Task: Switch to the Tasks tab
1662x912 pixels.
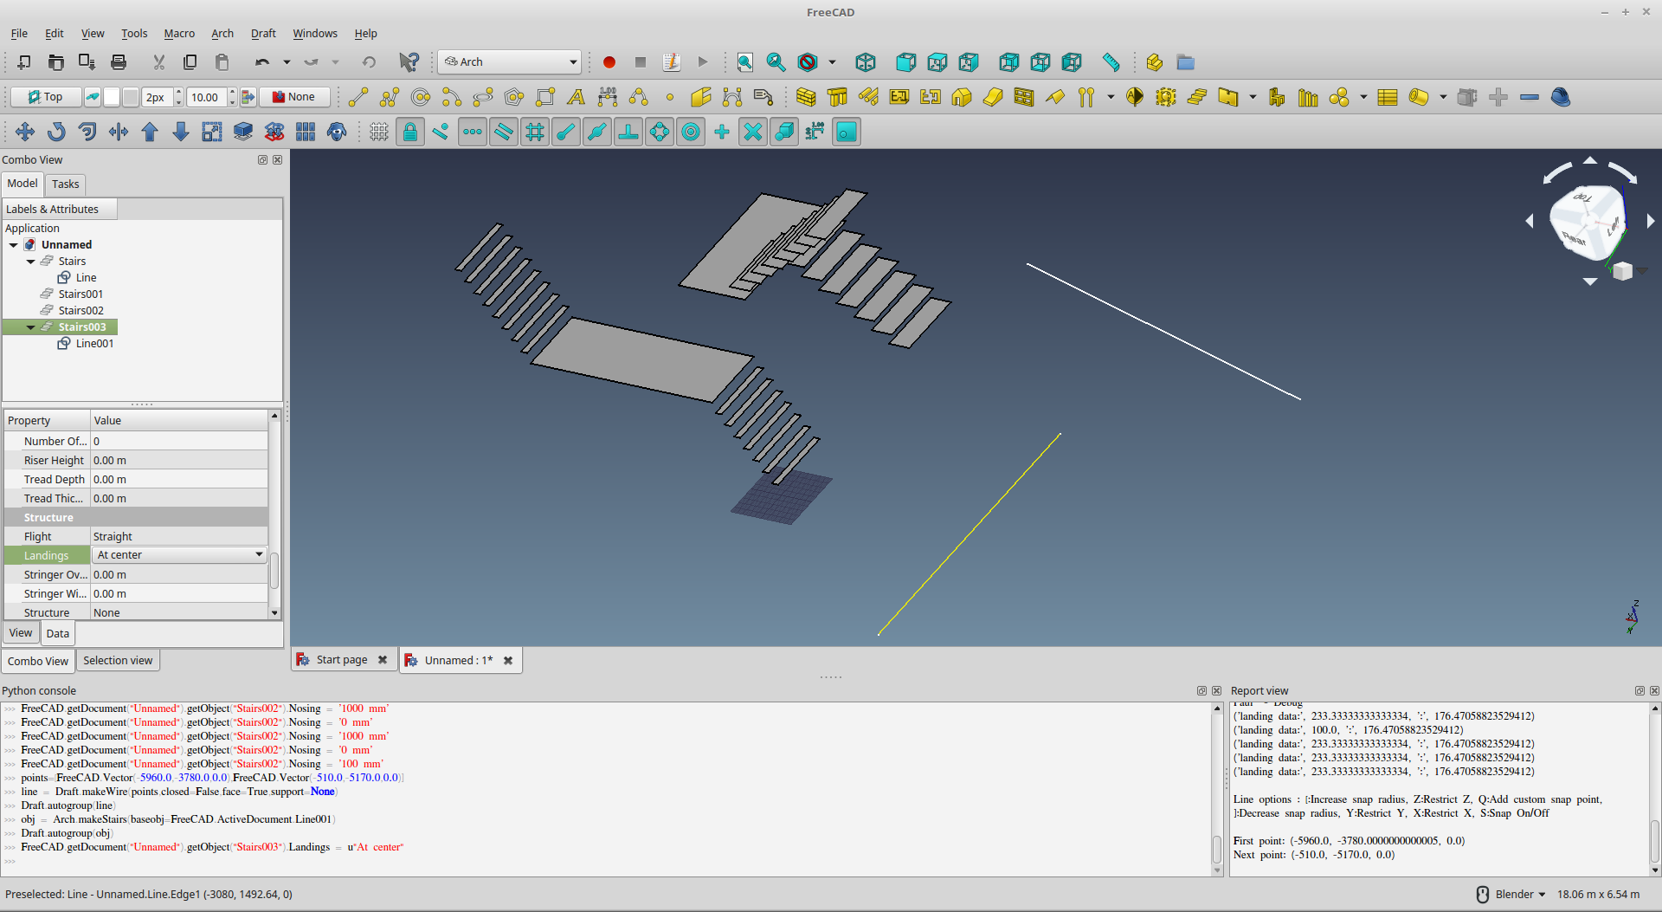Action: 65,184
